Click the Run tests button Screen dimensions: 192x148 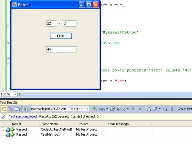click(x=99, y=109)
